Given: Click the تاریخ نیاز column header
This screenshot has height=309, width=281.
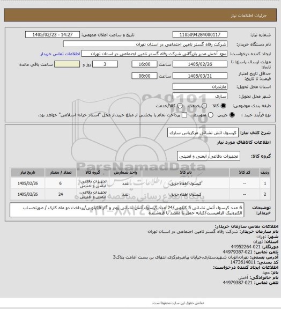Looking at the screenshot, I should 27,173.
